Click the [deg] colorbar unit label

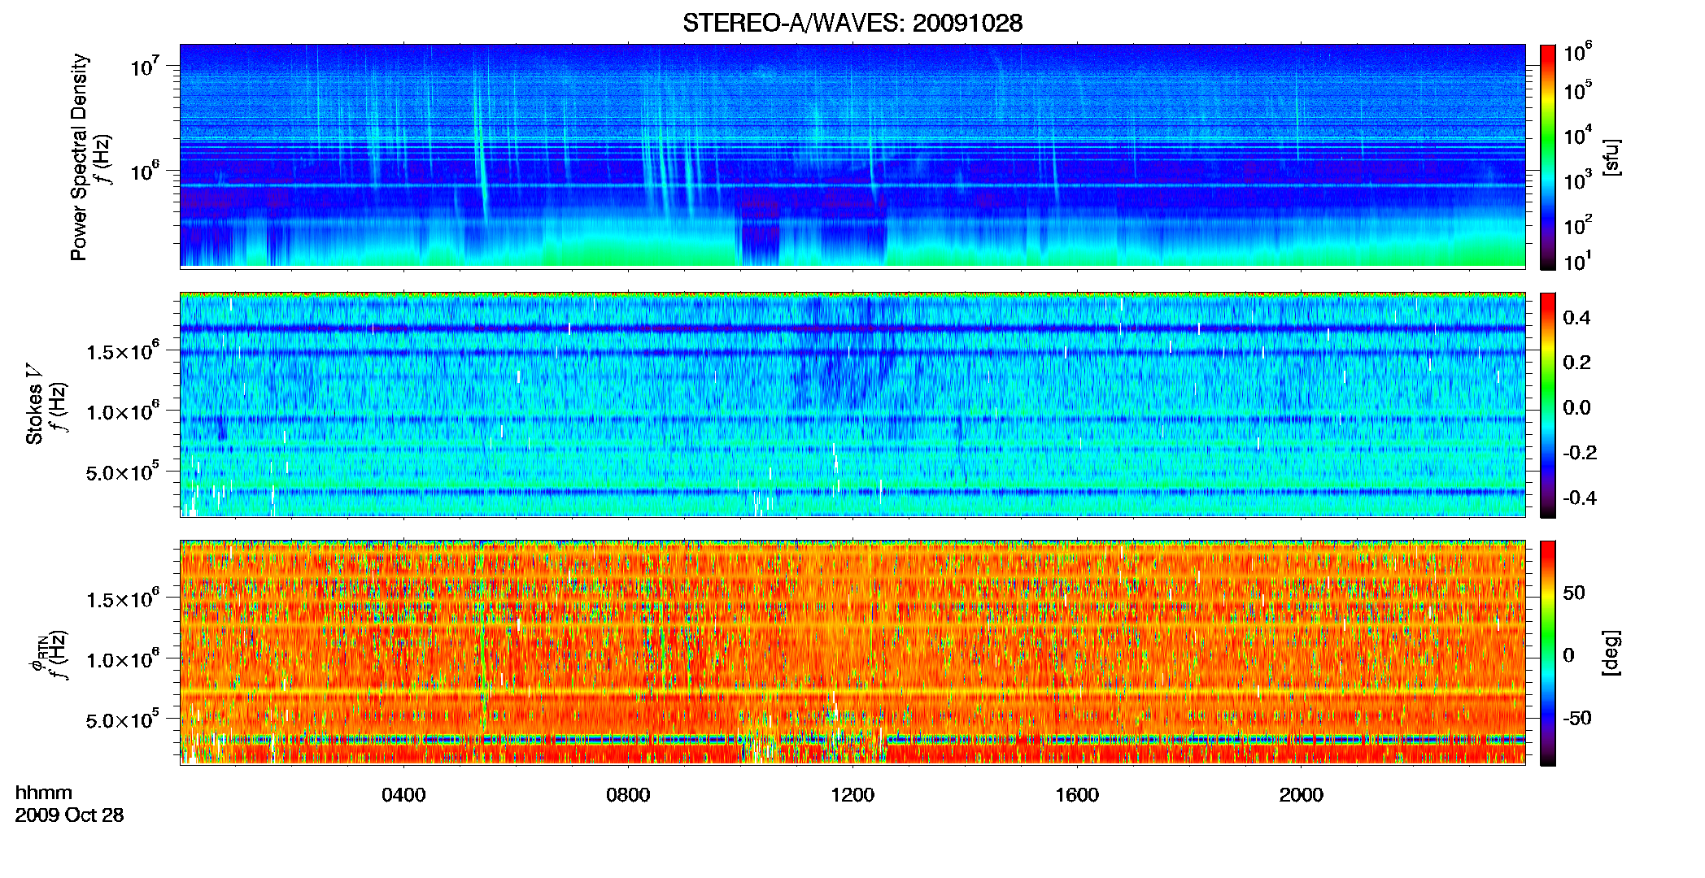click(x=1612, y=653)
